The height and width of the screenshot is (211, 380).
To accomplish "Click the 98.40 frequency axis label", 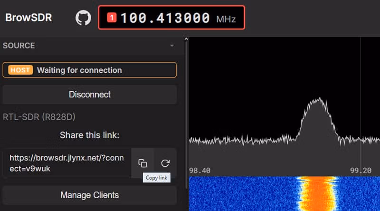I will 199,171.
